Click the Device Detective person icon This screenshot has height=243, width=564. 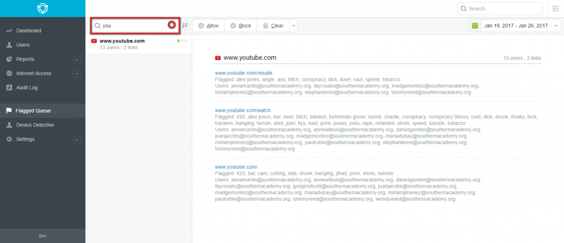9,125
